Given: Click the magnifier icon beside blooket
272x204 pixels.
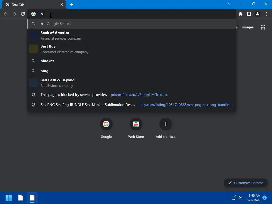Looking at the screenshot, I should tap(33, 61).
